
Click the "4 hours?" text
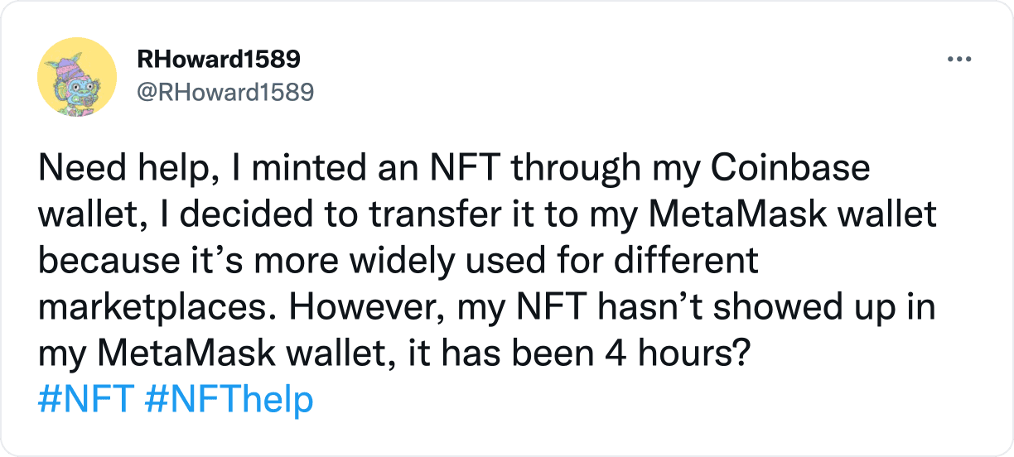pos(673,354)
